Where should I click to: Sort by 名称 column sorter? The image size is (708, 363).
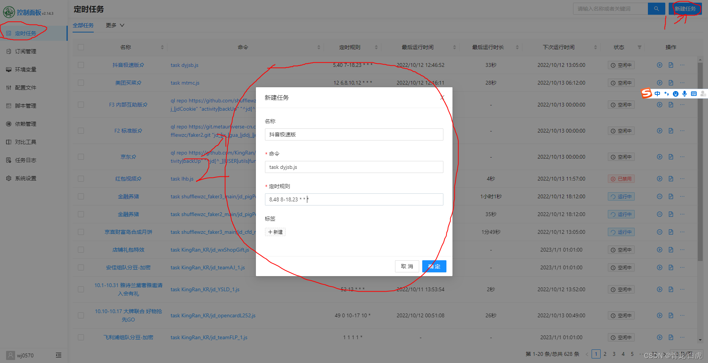pyautogui.click(x=162, y=47)
